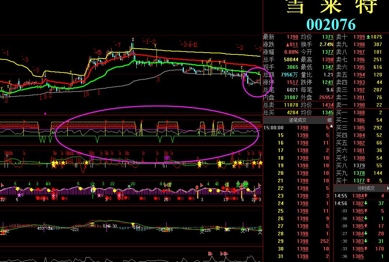Click the tick row numbered 24
Viewport: 389px width, 262px height.
click(296, 203)
